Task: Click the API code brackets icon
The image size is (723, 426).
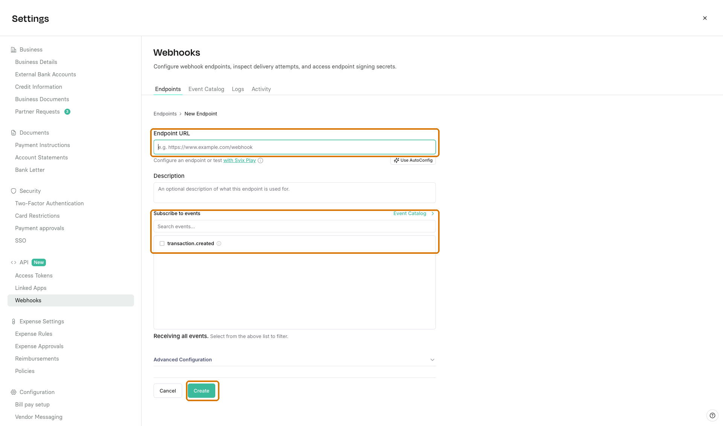Action: 14,262
